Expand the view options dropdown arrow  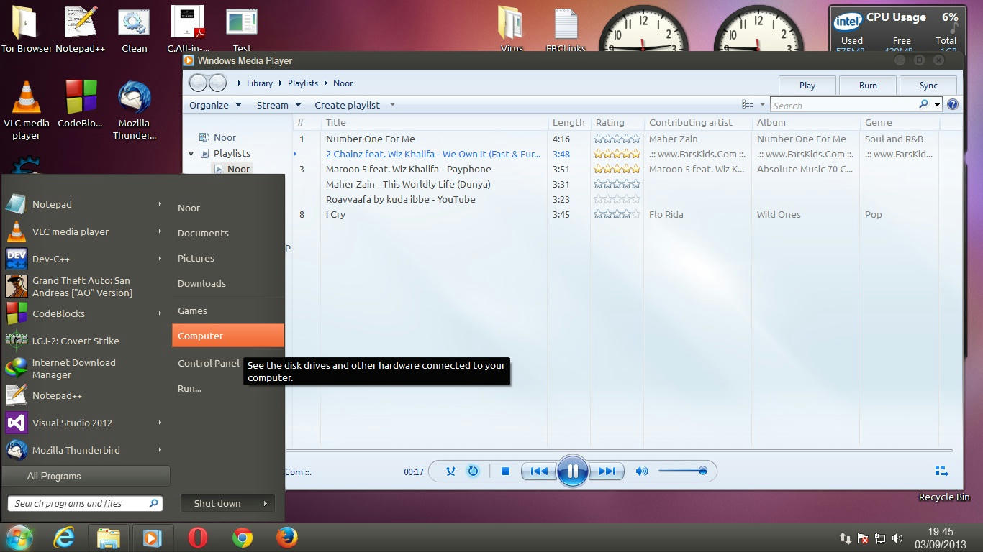[x=762, y=105]
